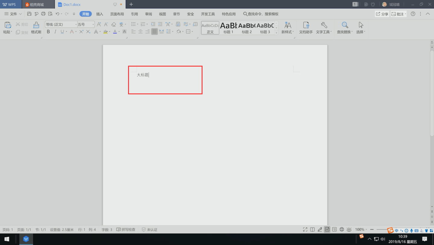Open the font size dropdown 五号
This screenshot has height=245, width=434.
(x=93, y=24)
